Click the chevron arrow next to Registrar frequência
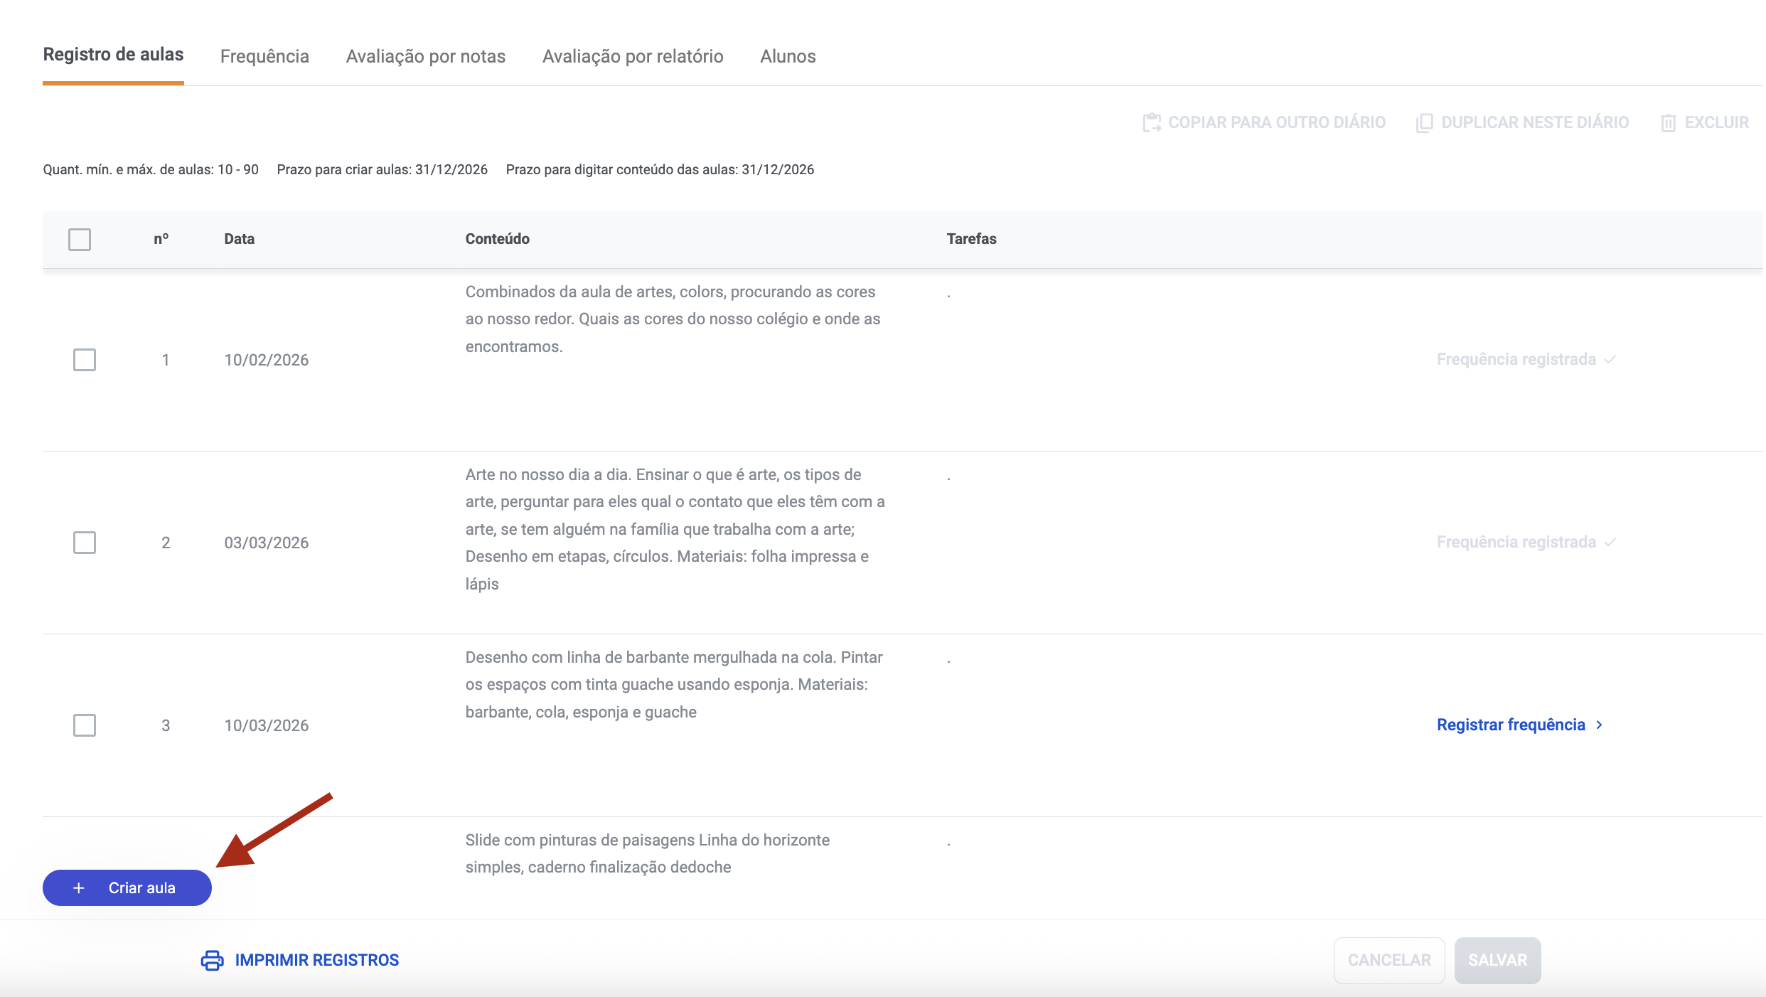The width and height of the screenshot is (1766, 997). tap(1599, 725)
